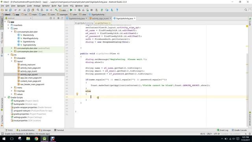
Task: Click the Open folder toolbar icon
Action: click(x=2, y=10)
